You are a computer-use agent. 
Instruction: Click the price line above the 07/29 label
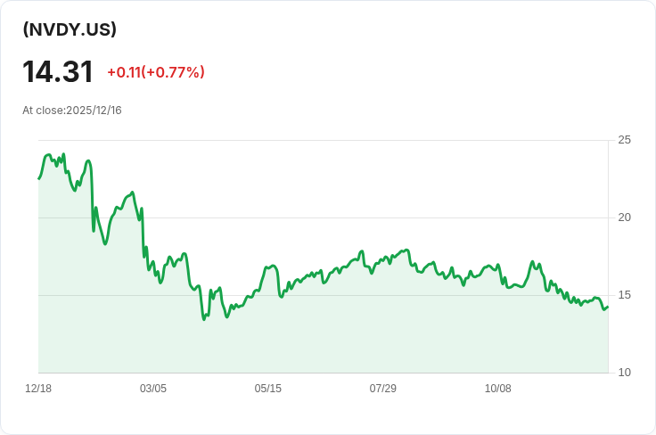point(383,260)
